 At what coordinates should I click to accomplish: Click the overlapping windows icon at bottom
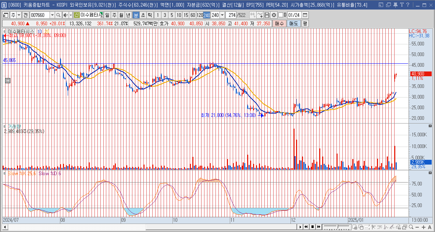coord(361,227)
